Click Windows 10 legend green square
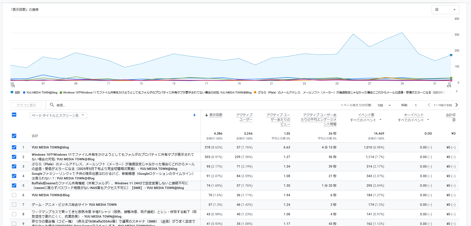 tap(61, 93)
